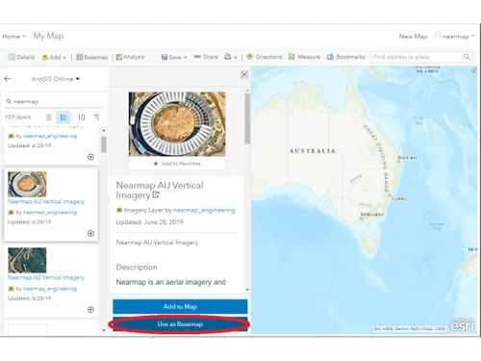Click nearmap_engineering owner link in details panel

(x=204, y=210)
